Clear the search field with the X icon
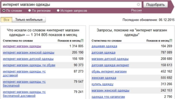Viewport: 175px width, 99px height. pos(138,5)
